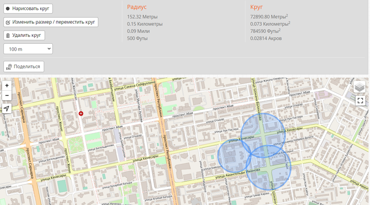Select the top blue circle on map
The width and height of the screenshot is (370, 205).
coord(263,135)
